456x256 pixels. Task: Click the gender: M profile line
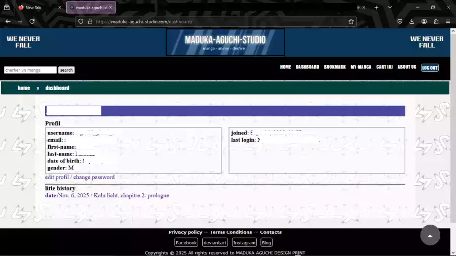[x=60, y=168]
